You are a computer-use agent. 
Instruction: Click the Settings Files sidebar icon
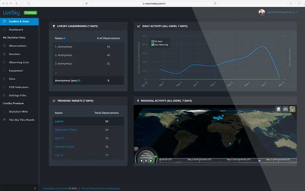tap(4, 95)
